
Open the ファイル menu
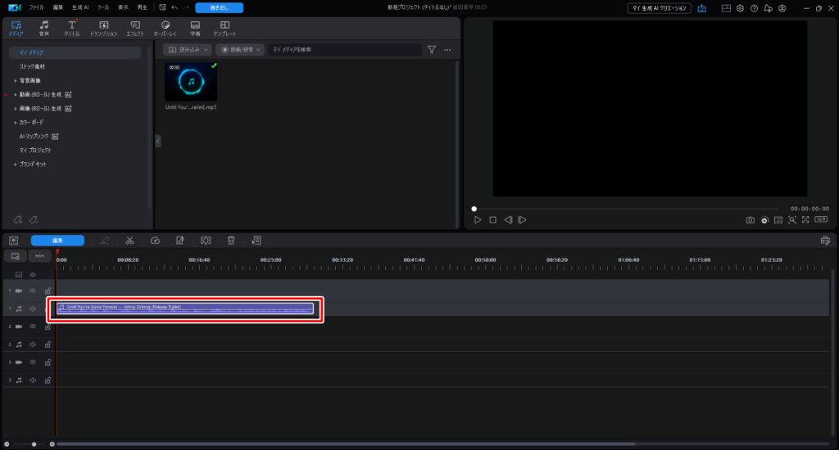36,7
